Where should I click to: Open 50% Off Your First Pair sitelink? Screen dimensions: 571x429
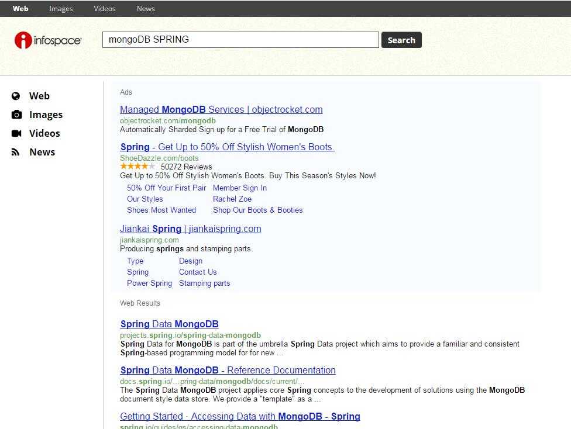click(x=166, y=188)
